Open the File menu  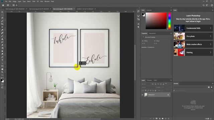click(6, 1)
